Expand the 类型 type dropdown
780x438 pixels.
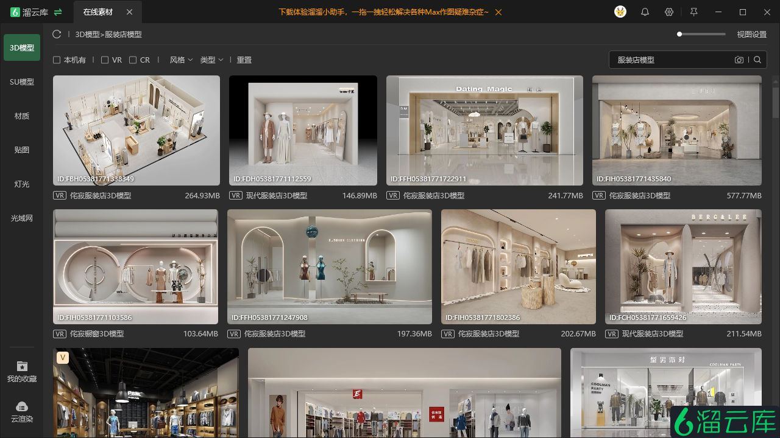[x=211, y=60]
